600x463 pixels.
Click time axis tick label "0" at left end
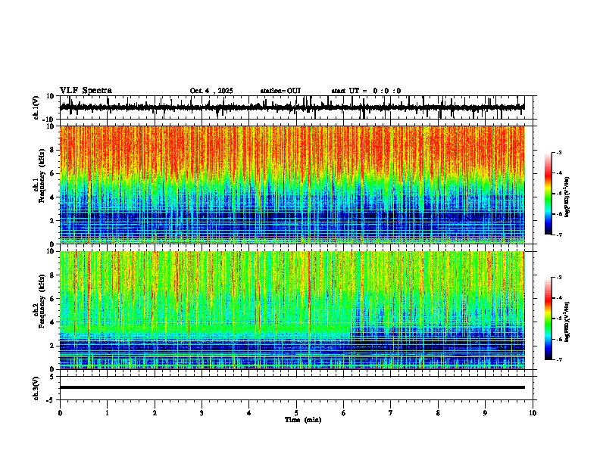(60, 413)
